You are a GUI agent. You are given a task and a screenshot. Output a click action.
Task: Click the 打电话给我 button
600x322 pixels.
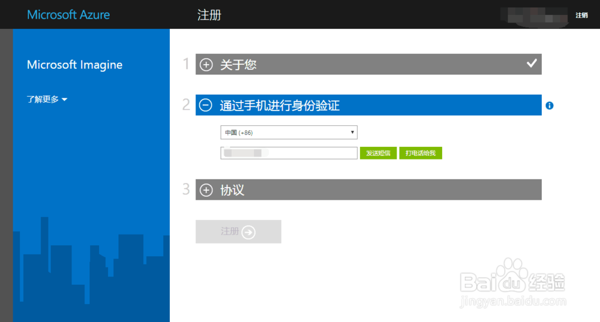pos(421,153)
